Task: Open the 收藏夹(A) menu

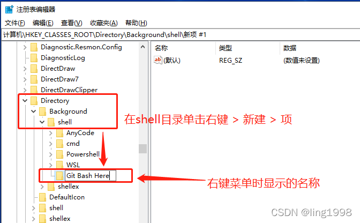Action: [104, 23]
